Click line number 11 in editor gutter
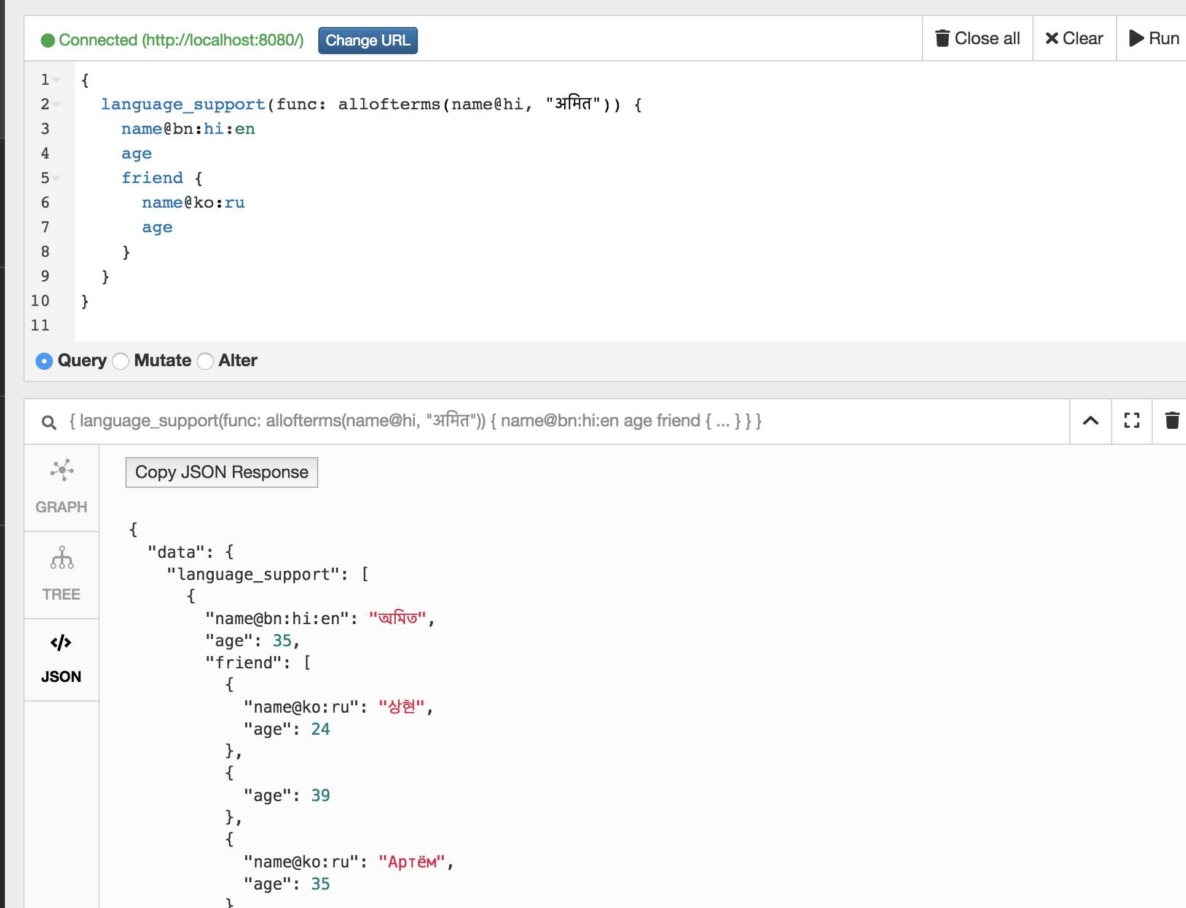Image resolution: width=1186 pixels, height=908 pixels. pyautogui.click(x=41, y=326)
